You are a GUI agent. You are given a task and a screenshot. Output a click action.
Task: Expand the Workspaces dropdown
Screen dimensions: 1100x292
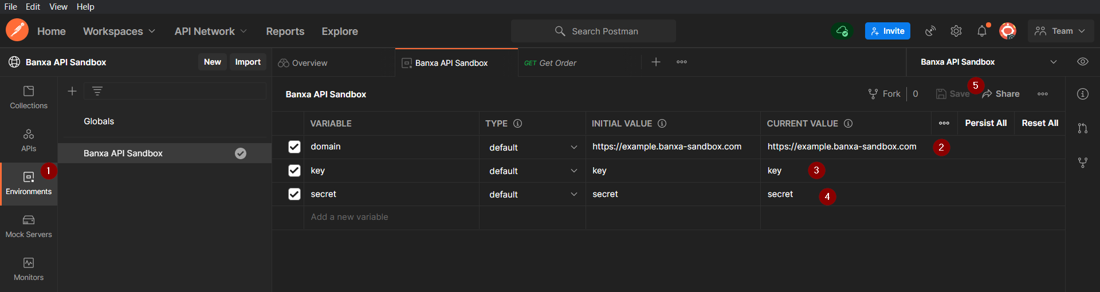click(x=119, y=31)
